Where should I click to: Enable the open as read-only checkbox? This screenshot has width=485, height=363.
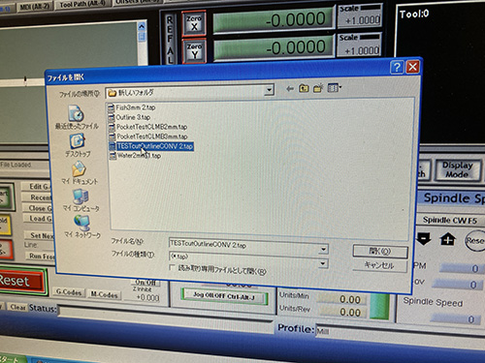click(172, 267)
